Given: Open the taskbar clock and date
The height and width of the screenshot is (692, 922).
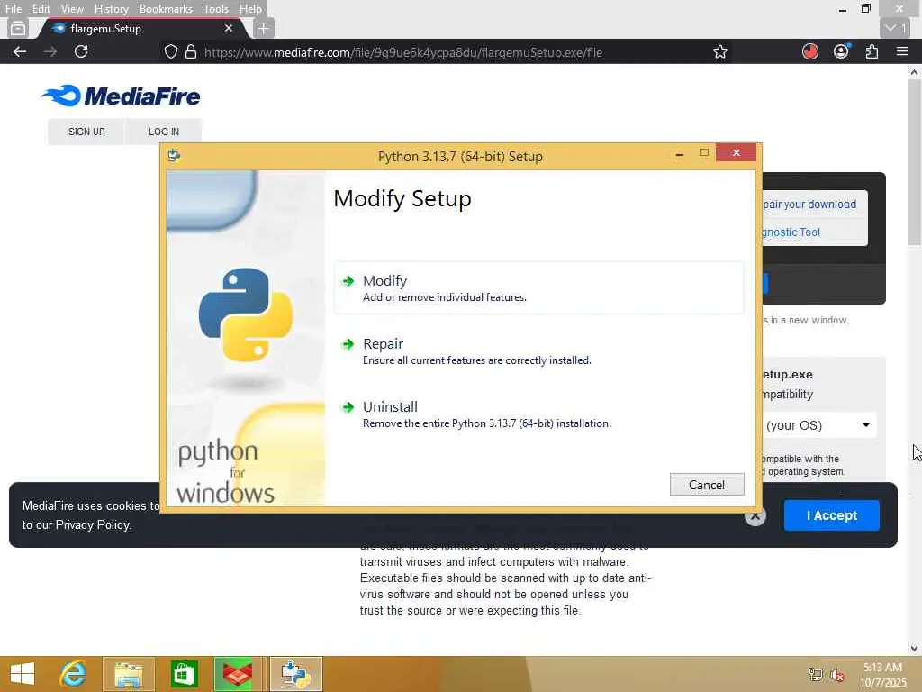Looking at the screenshot, I should (883, 675).
